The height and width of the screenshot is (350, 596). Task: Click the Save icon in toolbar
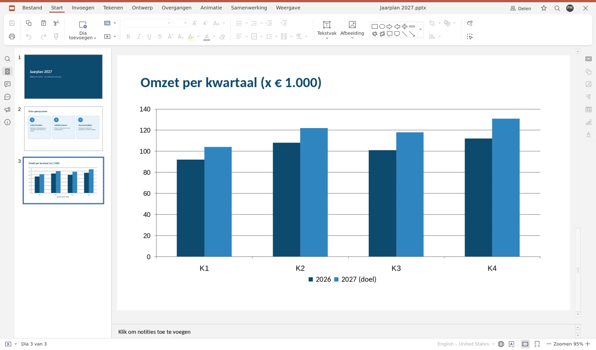click(12, 23)
